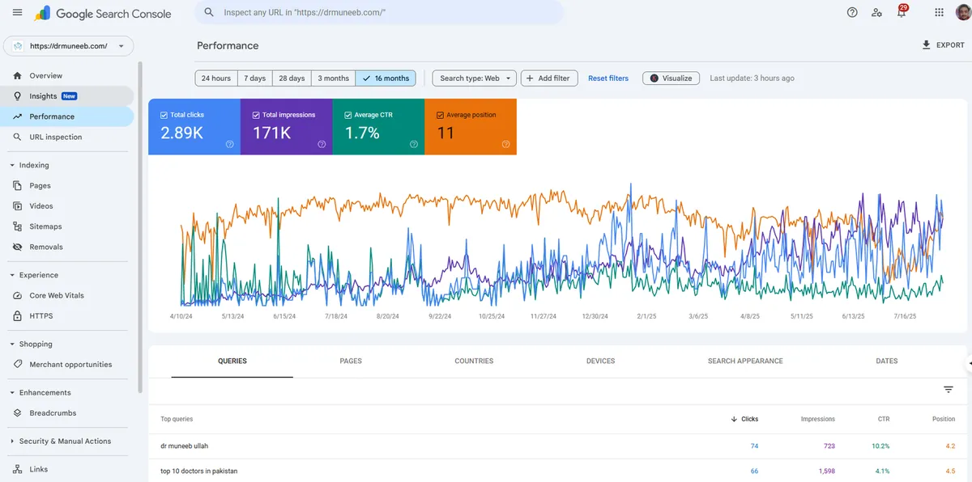972x482 pixels.
Task: Expand the collapsed right side panel arrow
Action: (969, 364)
